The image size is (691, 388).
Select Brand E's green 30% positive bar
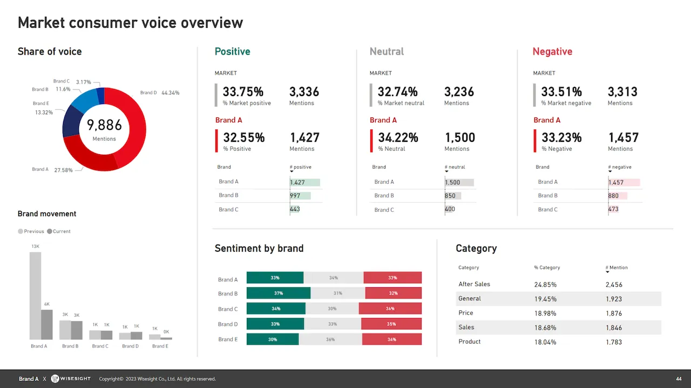[273, 339]
